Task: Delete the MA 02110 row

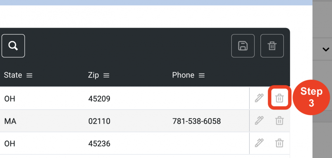Action: pos(280,120)
